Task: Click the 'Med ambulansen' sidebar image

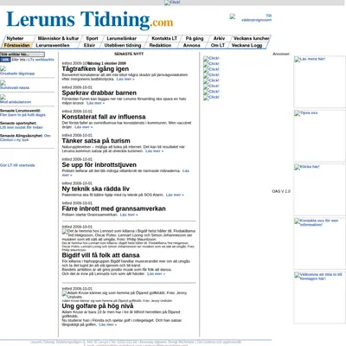Action: click(3, 97)
